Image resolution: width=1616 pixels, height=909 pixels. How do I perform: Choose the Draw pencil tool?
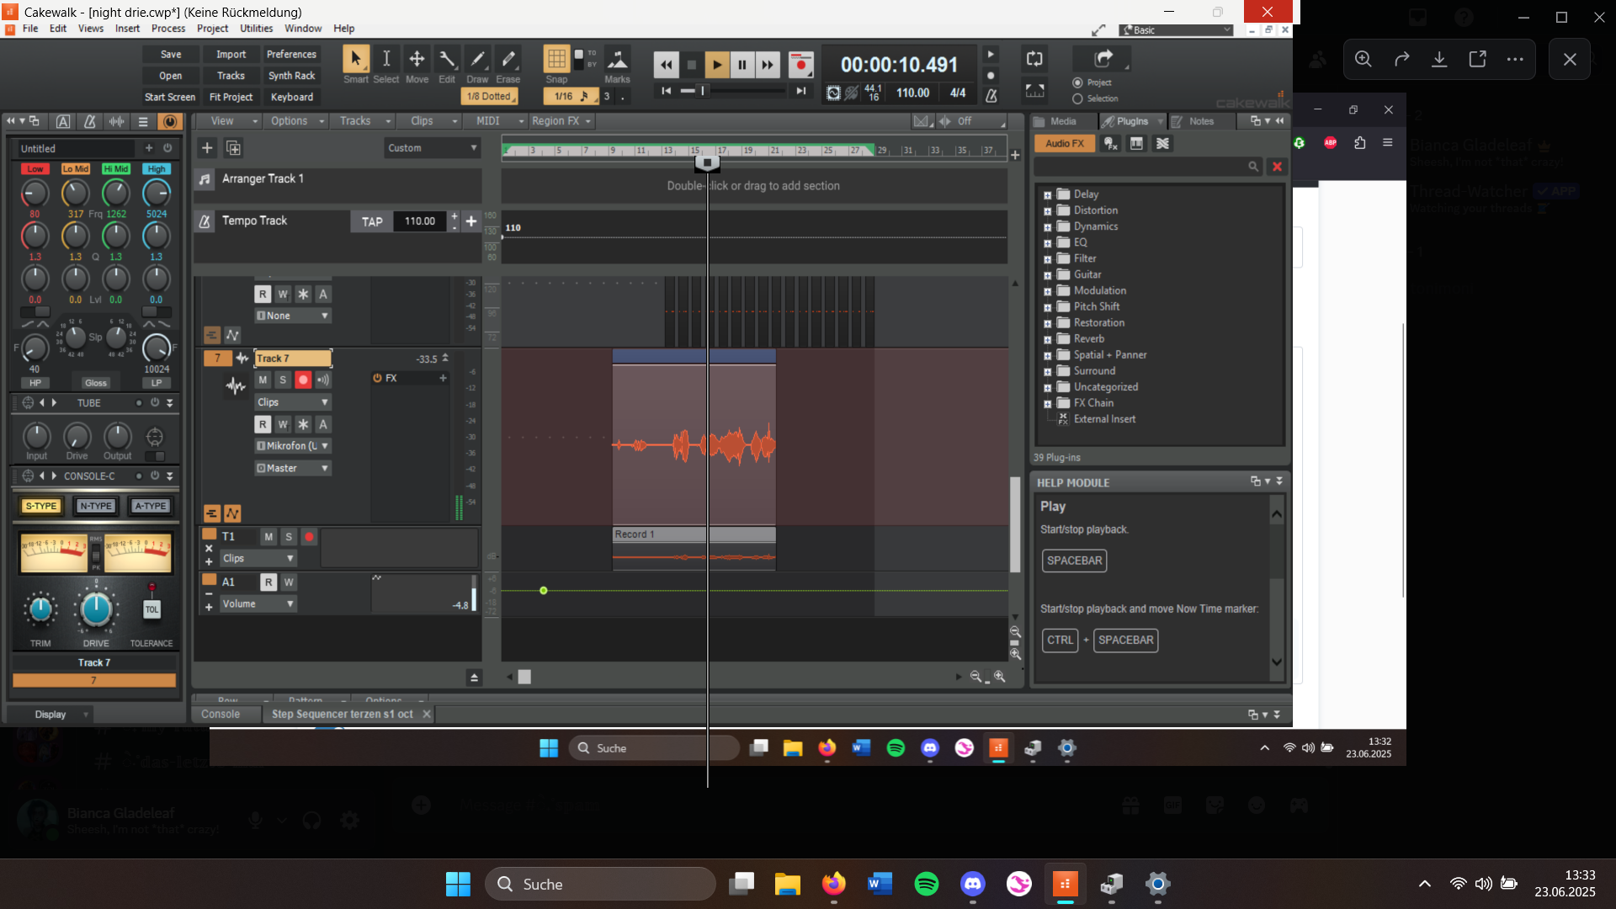477,59
